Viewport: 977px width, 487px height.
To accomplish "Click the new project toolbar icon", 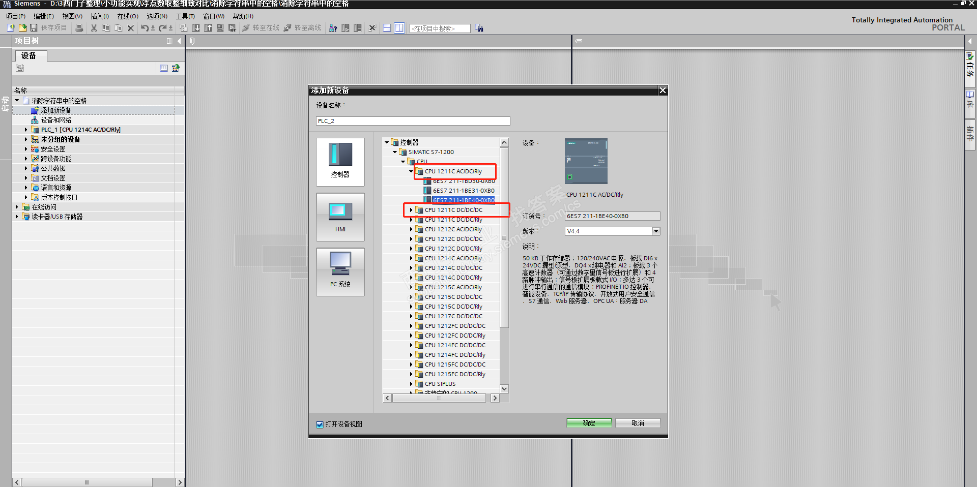I will point(11,28).
